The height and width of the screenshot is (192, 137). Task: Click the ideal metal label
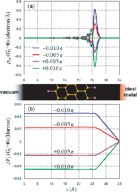[130, 92]
